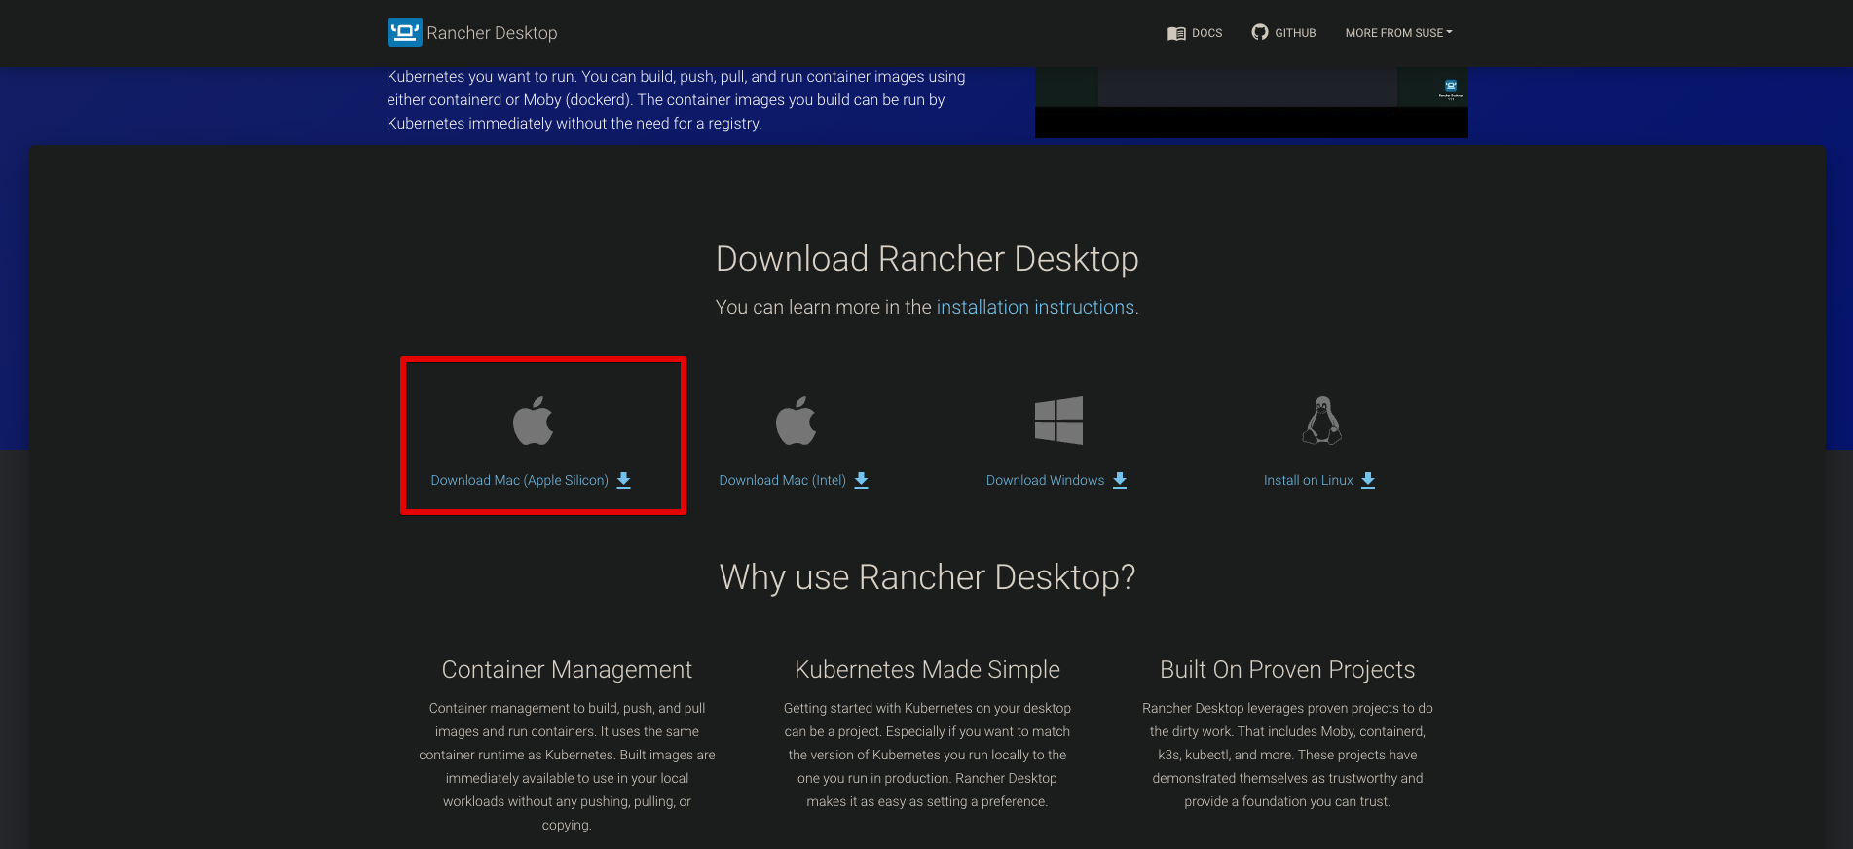Click the Built On Proven Projects heading
This screenshot has height=849, width=1853.
(x=1287, y=670)
